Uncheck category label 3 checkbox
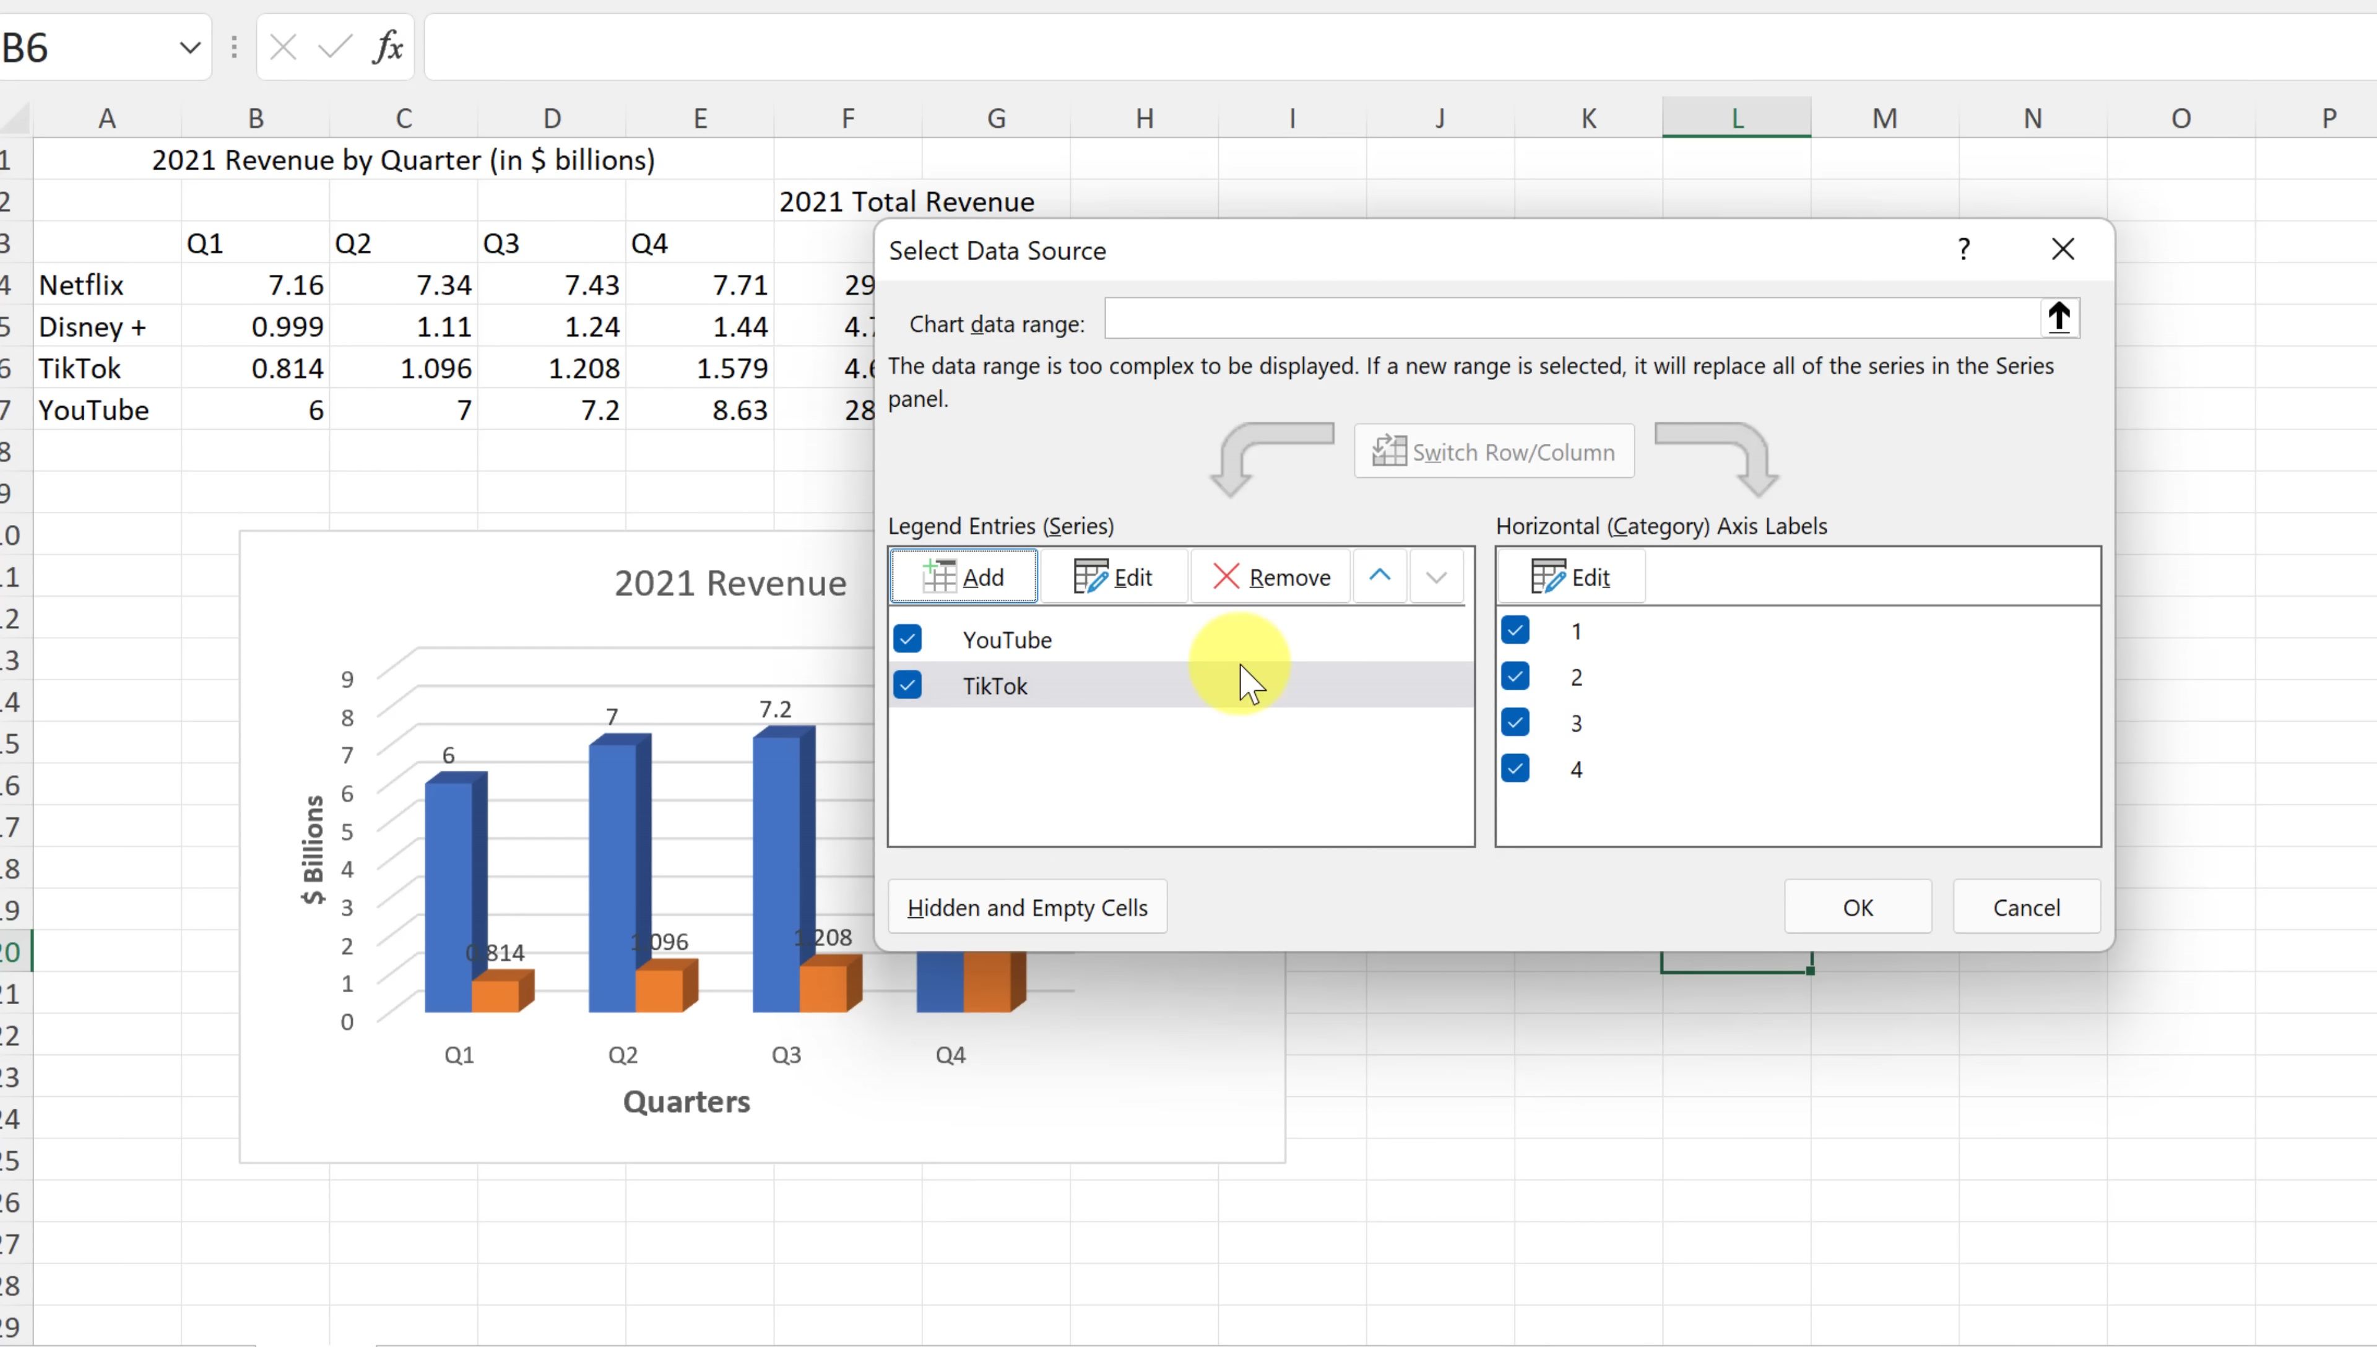The image size is (2377, 1347). click(x=1515, y=722)
